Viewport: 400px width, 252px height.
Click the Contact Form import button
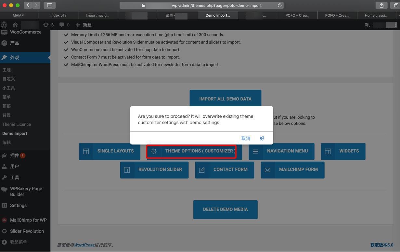[x=225, y=170]
